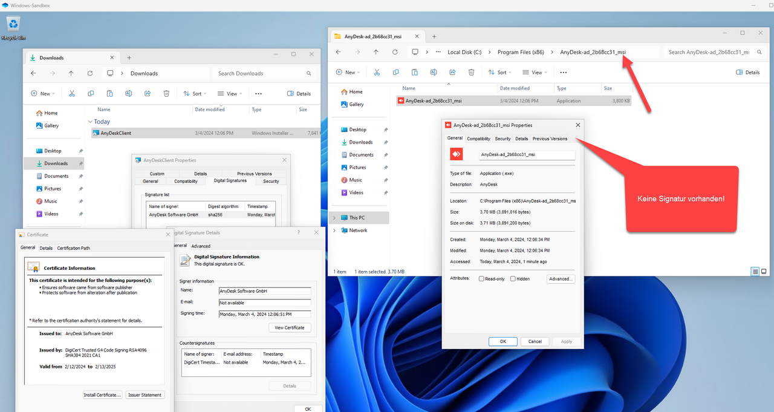Screen dimensions: 774x412
Task: Expand Network in AnyDesk window sidebar
Action: point(334,231)
